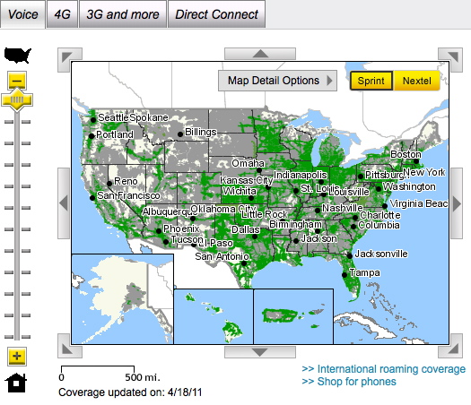Pan the map down with bottom arrow
Screen dimensions: 471x405
click(260, 352)
